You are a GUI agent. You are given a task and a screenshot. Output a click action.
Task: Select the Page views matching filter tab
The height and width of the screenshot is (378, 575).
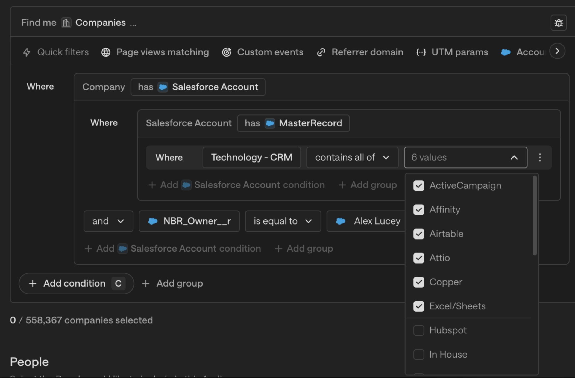[x=155, y=52]
